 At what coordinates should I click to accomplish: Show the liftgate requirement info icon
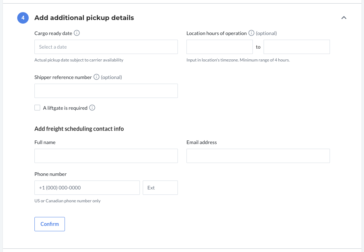point(92,108)
